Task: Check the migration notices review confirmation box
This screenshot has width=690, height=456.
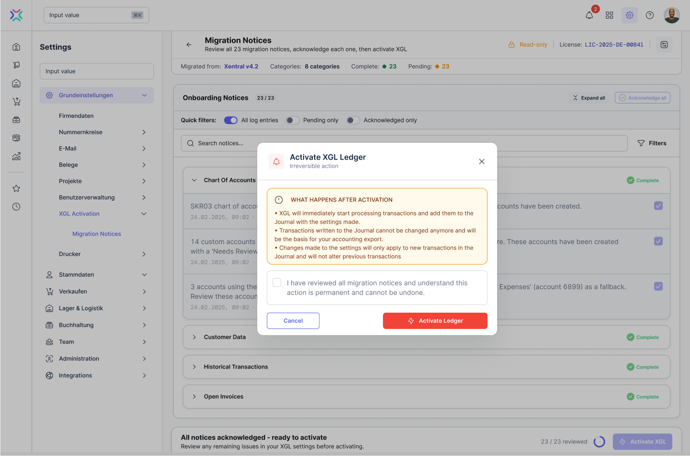Action: (277, 283)
